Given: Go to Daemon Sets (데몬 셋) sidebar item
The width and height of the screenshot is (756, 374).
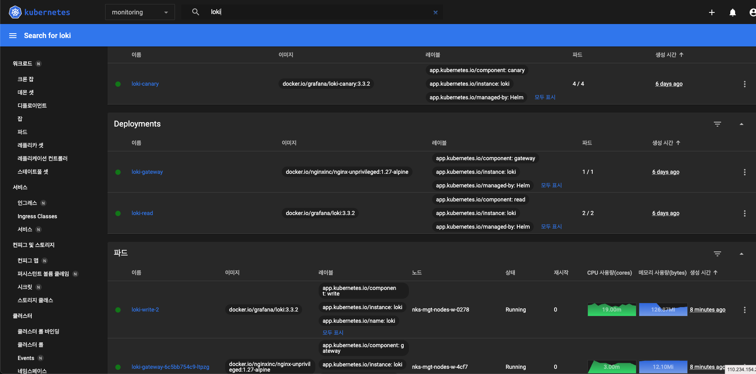Looking at the screenshot, I should click(26, 92).
